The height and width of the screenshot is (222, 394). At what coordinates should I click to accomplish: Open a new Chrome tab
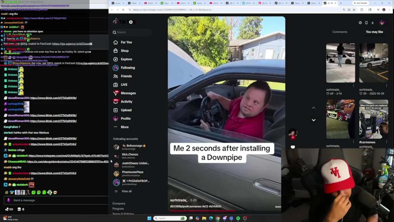[340, 3]
